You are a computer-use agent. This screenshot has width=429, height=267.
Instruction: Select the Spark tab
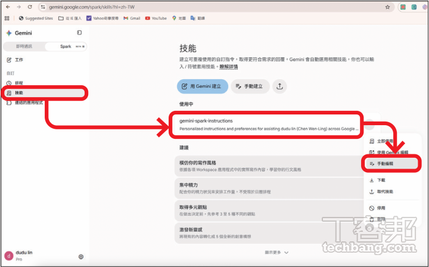pos(66,46)
